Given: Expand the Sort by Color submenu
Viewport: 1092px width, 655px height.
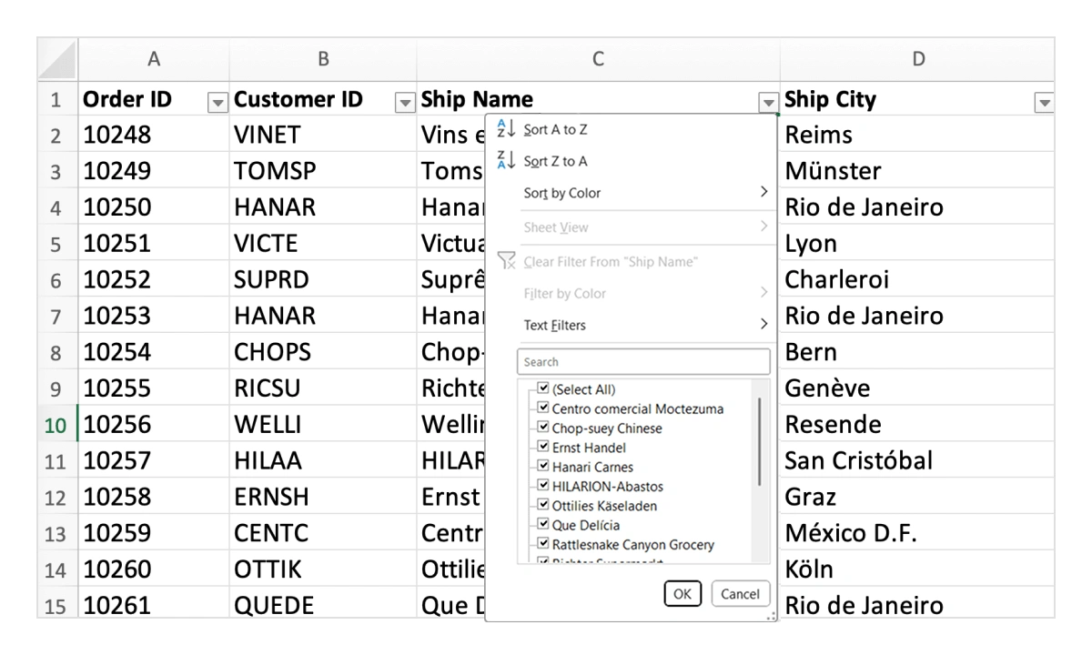Looking at the screenshot, I should click(x=763, y=192).
